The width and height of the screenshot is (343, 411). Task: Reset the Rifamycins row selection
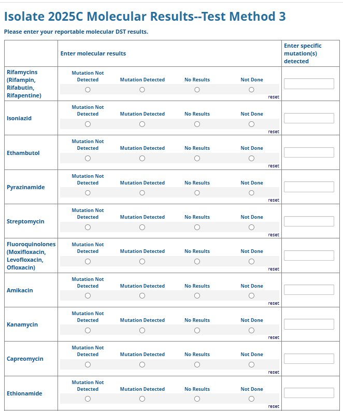pos(274,97)
